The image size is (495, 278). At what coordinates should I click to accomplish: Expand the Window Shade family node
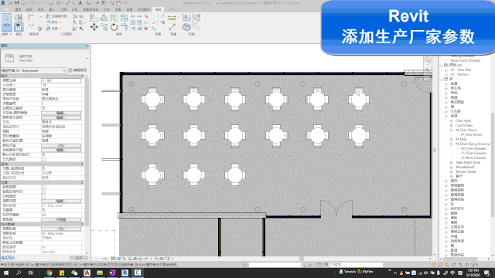tap(451, 171)
